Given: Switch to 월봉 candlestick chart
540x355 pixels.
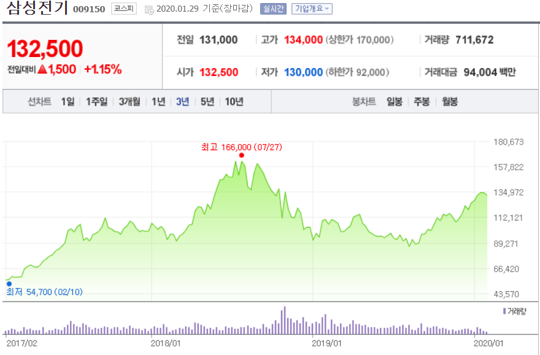Looking at the screenshot, I should [x=450, y=102].
